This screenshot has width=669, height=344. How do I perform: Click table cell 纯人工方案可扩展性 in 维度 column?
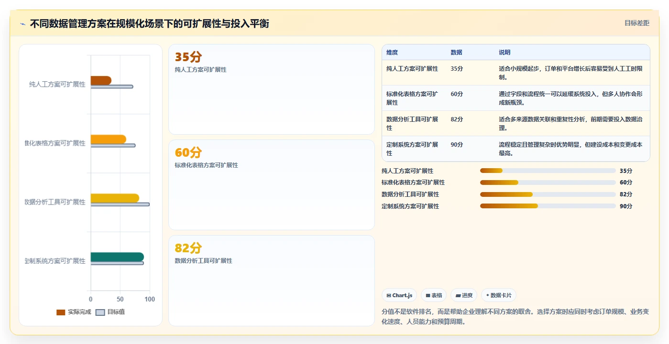pyautogui.click(x=412, y=69)
